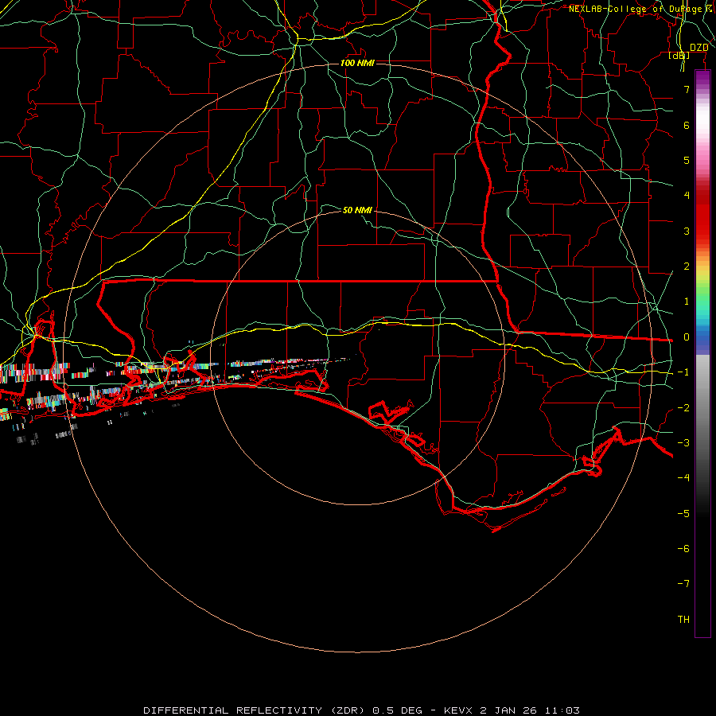
Task: Click the "3" value on the color scale
Action: tap(687, 231)
